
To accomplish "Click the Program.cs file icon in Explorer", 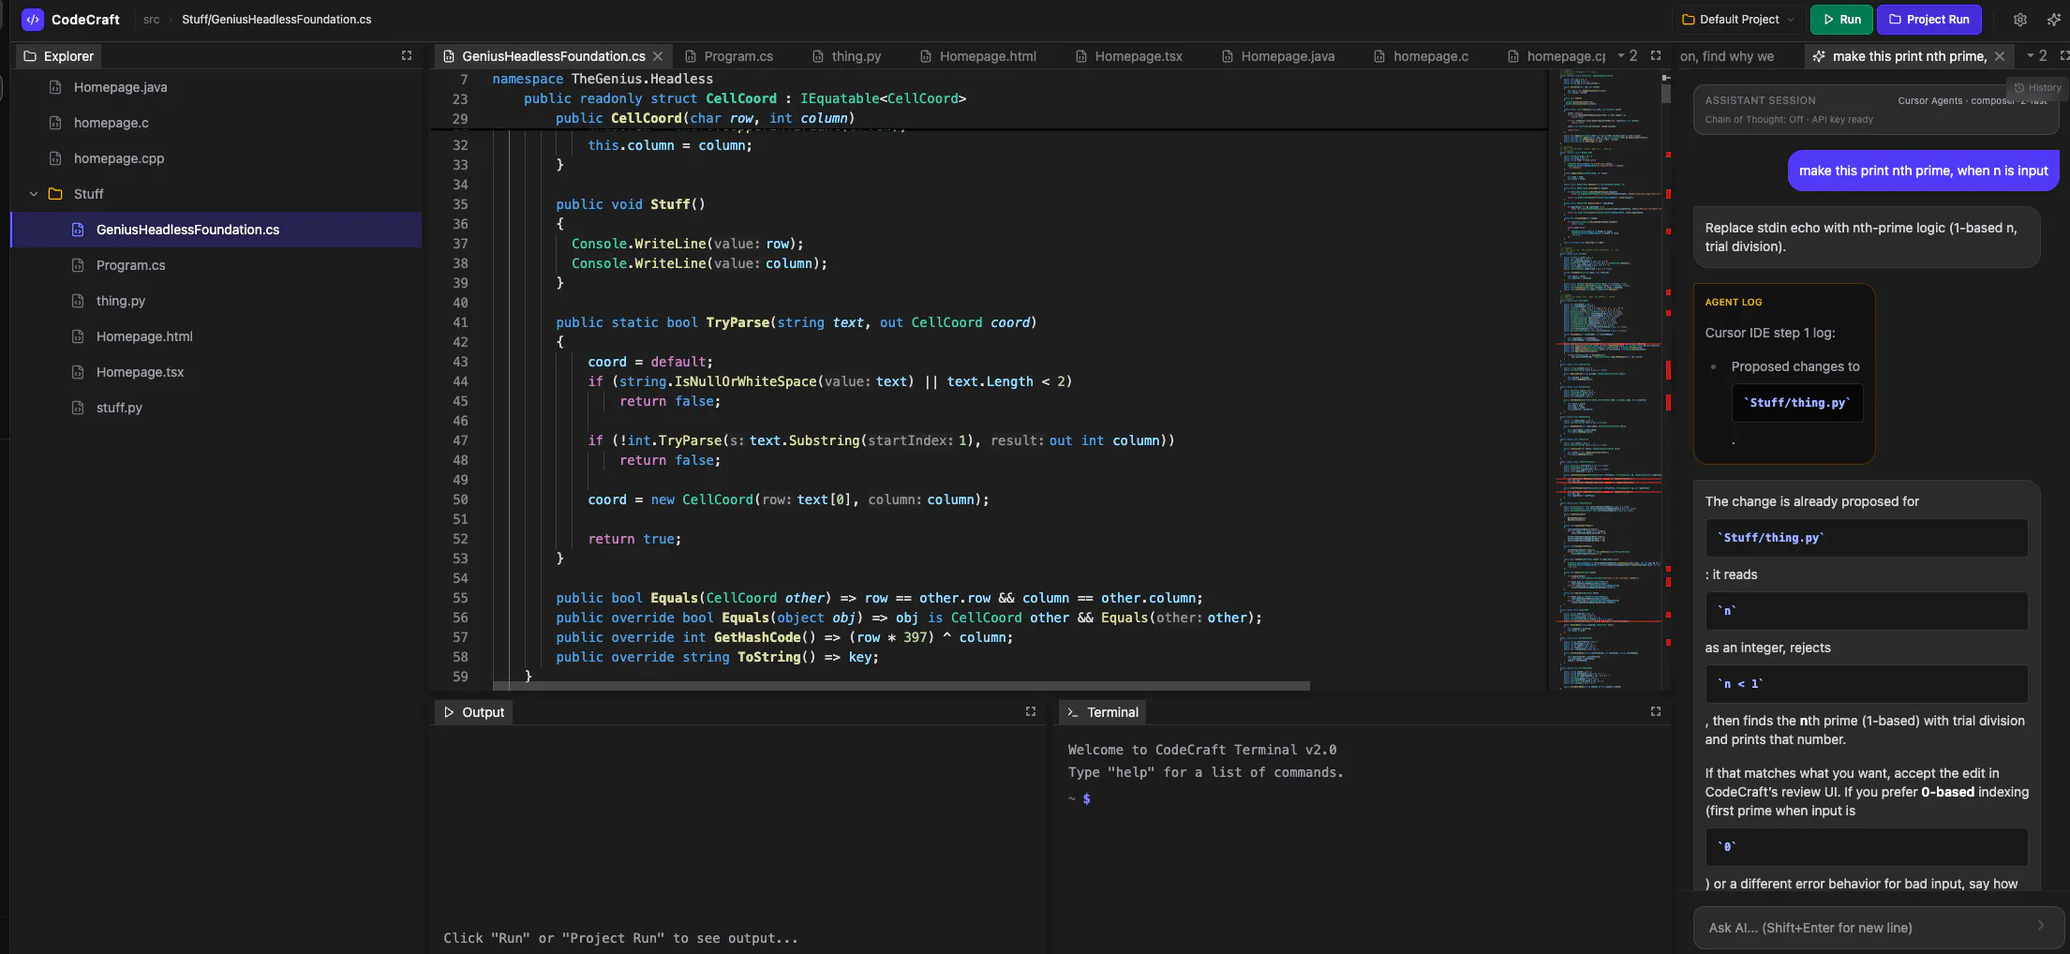I will pyautogui.click(x=78, y=265).
